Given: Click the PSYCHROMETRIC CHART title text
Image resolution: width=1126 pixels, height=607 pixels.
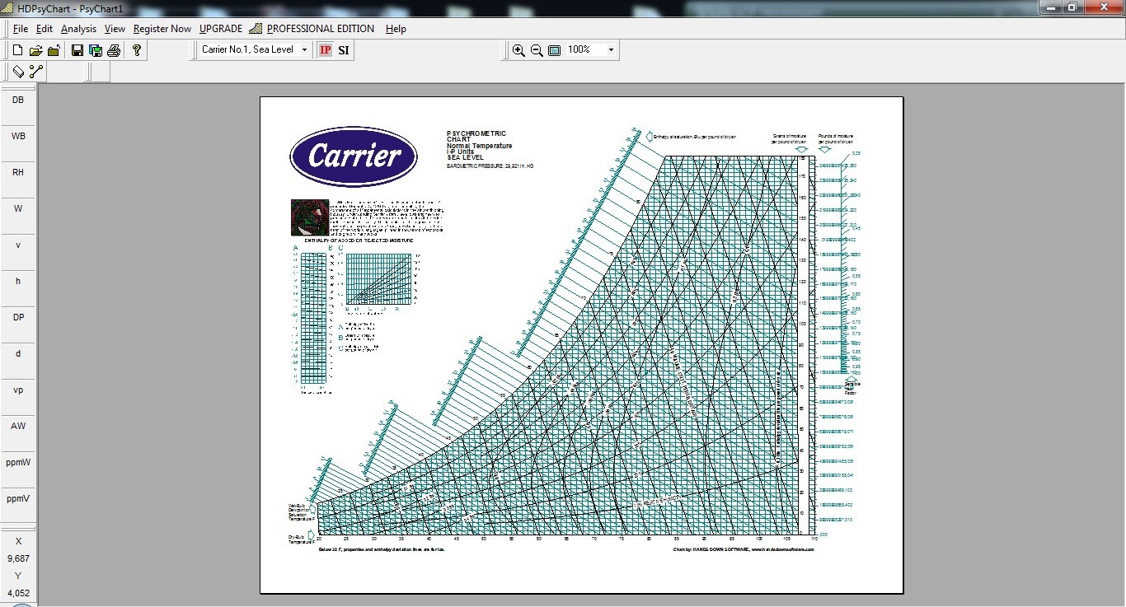Looking at the screenshot, I should pos(476,136).
